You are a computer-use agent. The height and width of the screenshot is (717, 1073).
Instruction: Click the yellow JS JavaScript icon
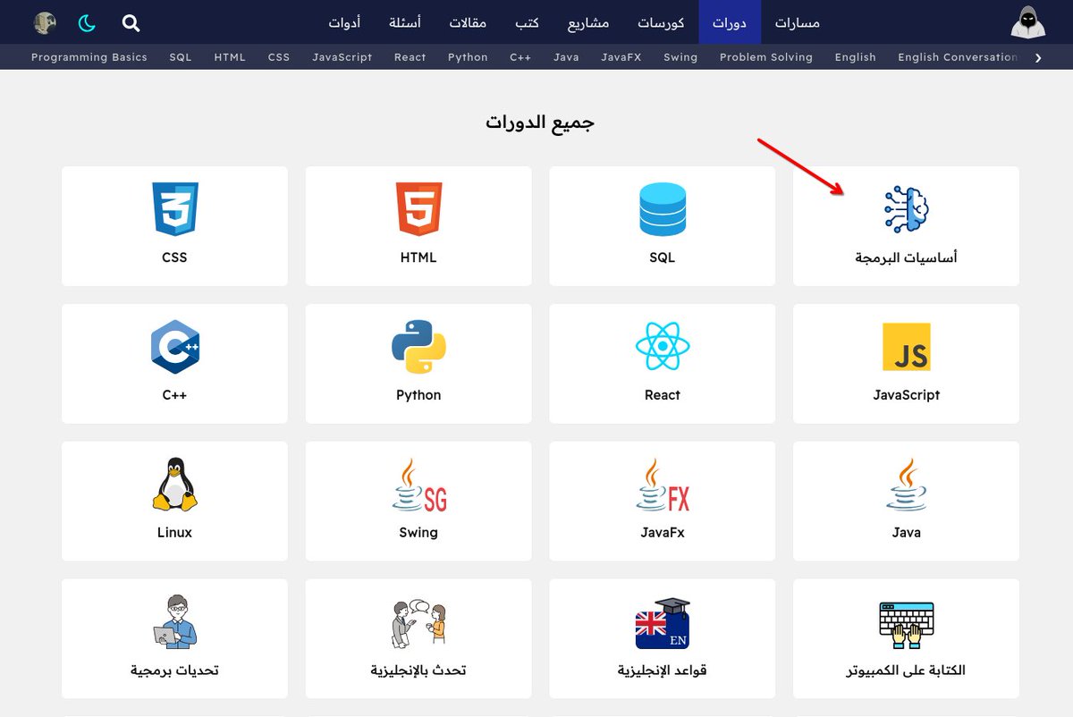pos(906,346)
